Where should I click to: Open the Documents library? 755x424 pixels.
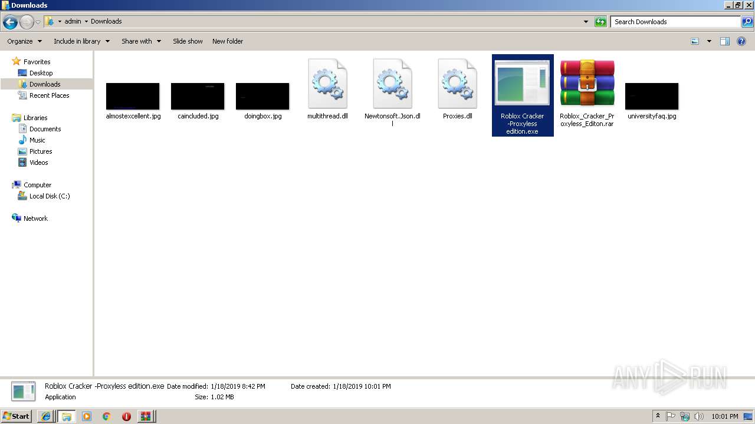point(45,129)
